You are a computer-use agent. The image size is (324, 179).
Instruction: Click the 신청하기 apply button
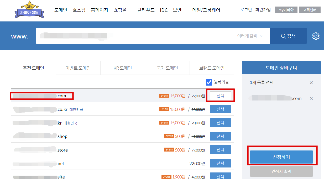pyautogui.click(x=281, y=157)
